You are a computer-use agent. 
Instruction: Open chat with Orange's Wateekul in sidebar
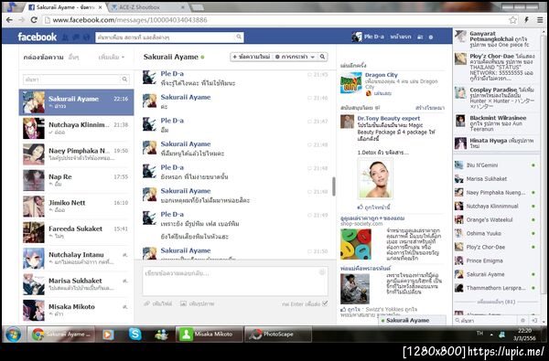tap(496, 219)
